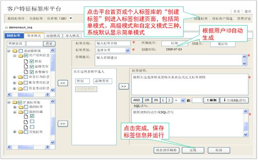The width and height of the screenshot is (258, 160).
Task: Check the 业务行为信息 checkbox
Action: click(26, 77)
